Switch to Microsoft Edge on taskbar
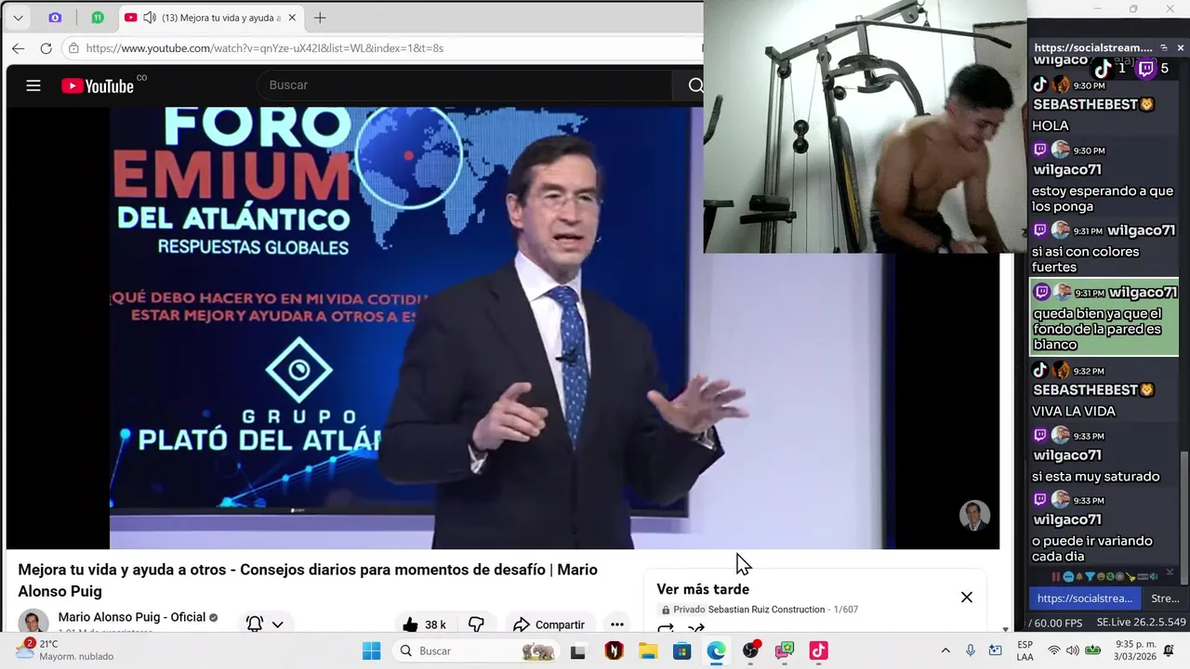This screenshot has height=669, width=1190. click(716, 651)
